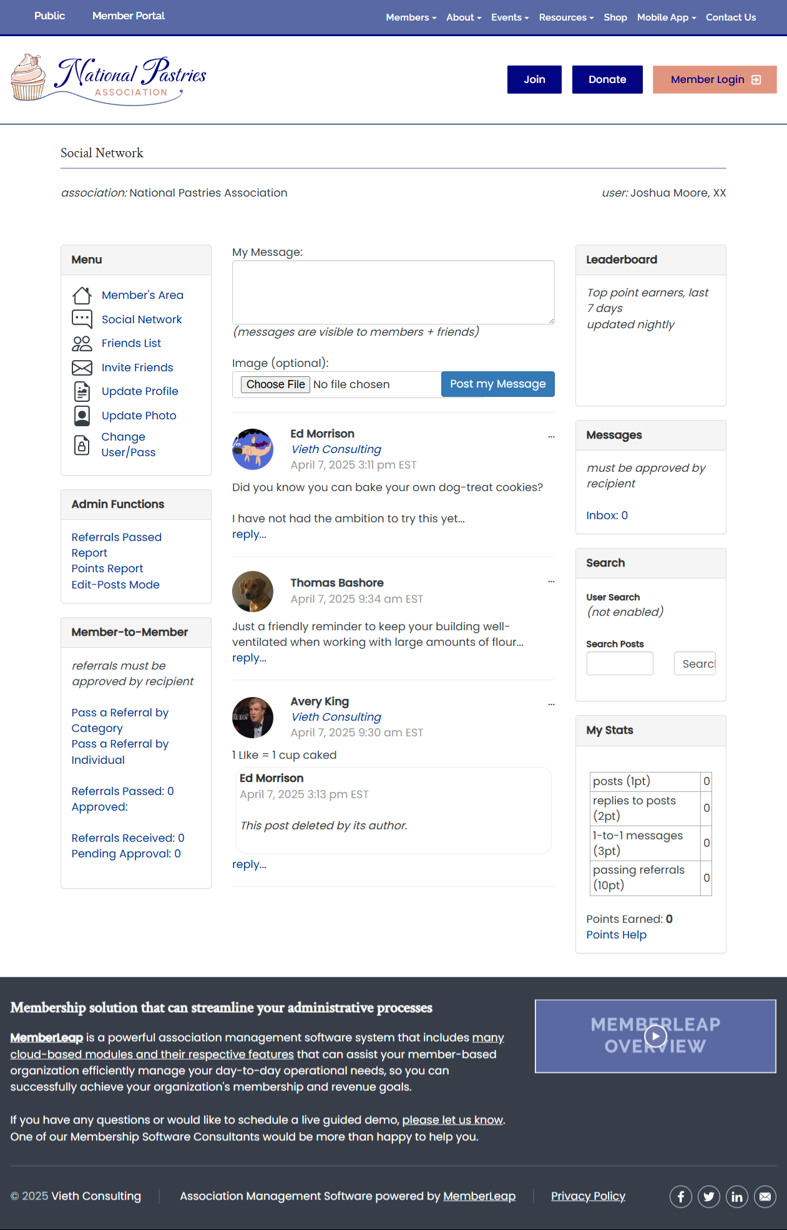
Task: Click the padlock Change User/Pass icon
Action: (x=82, y=445)
